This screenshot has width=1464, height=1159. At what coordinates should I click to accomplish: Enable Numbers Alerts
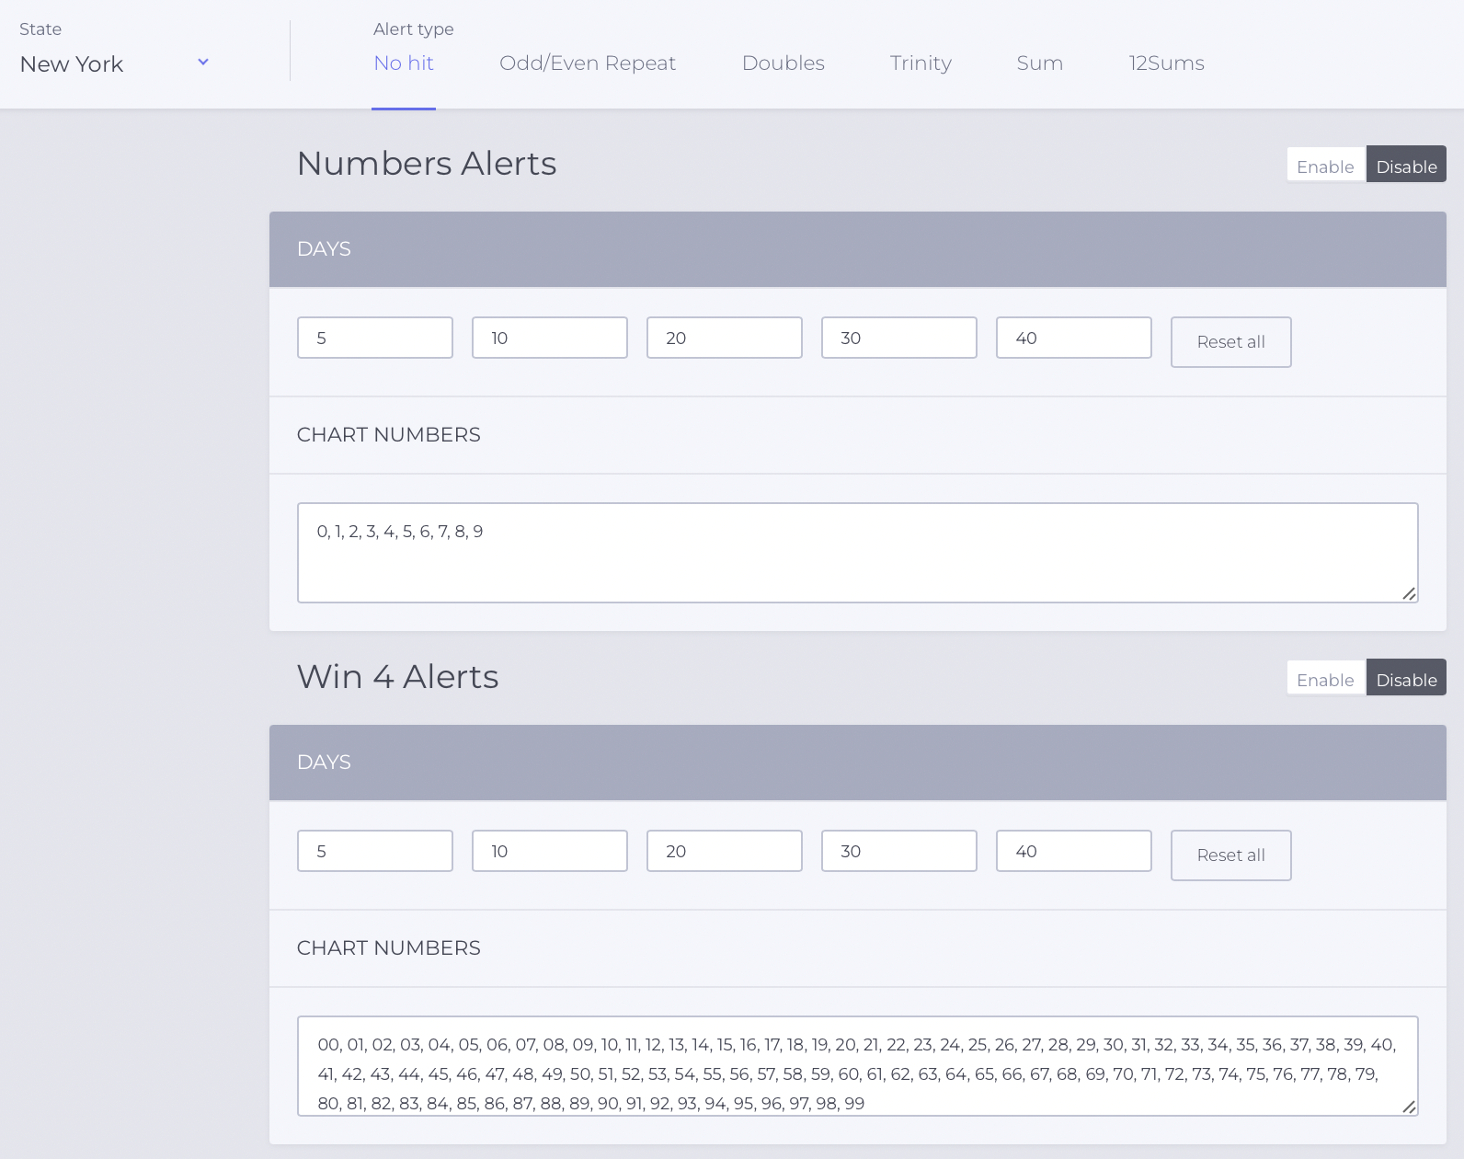[x=1326, y=166]
